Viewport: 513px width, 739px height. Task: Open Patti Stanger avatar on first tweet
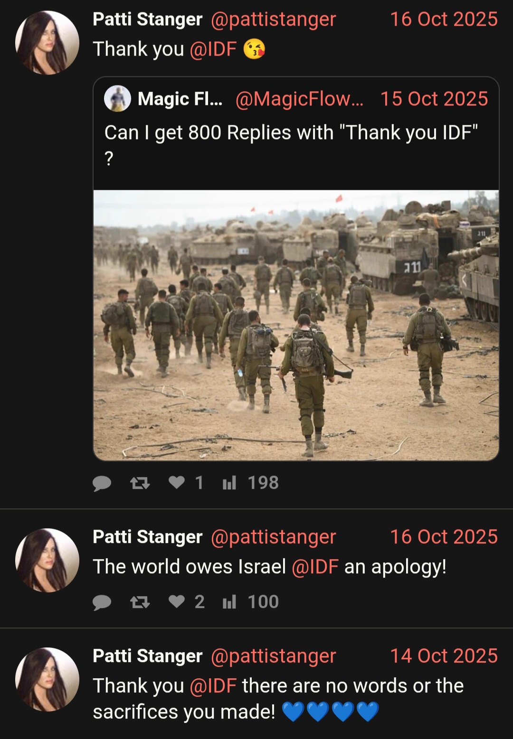coord(47,43)
